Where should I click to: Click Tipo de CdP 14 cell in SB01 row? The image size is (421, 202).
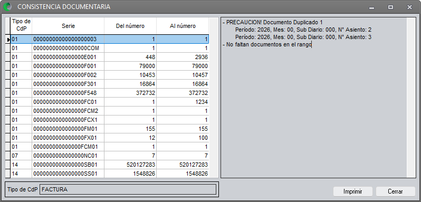[21, 165]
